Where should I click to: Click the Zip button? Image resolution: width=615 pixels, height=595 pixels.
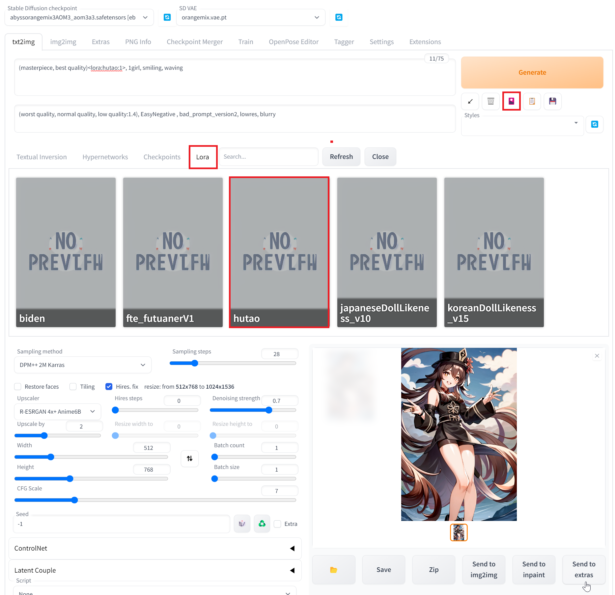click(434, 570)
